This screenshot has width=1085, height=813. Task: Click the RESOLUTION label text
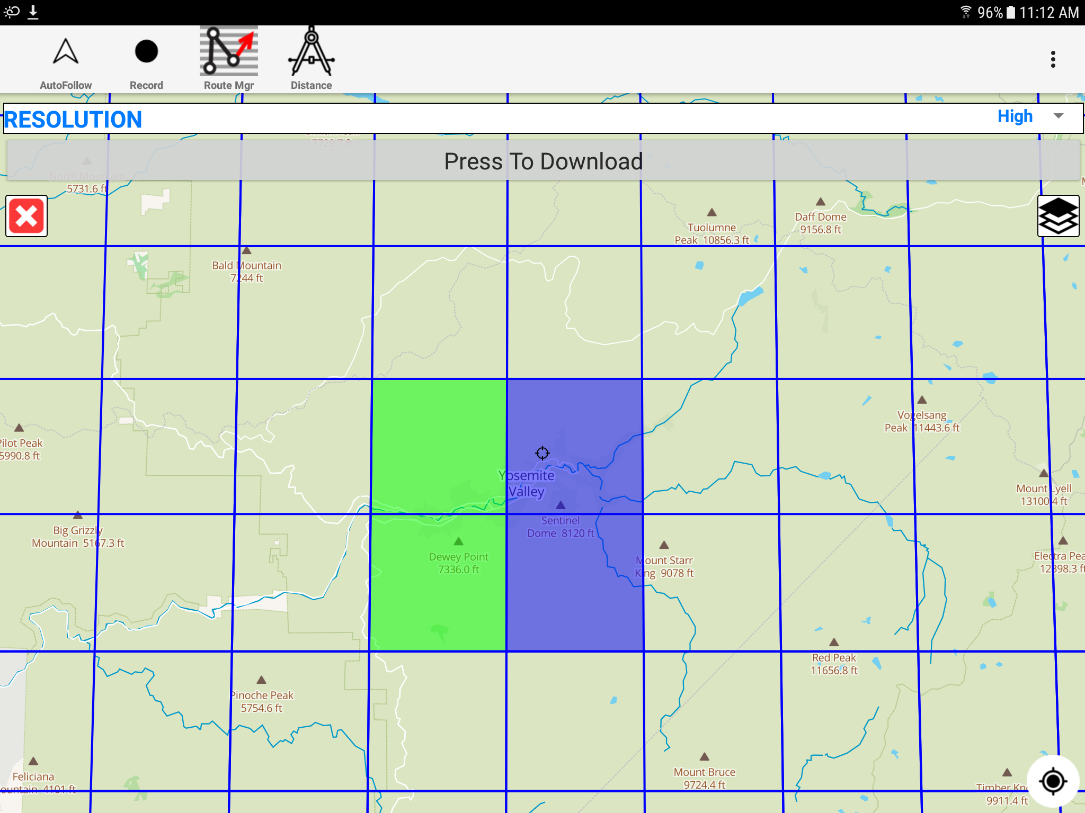(73, 120)
